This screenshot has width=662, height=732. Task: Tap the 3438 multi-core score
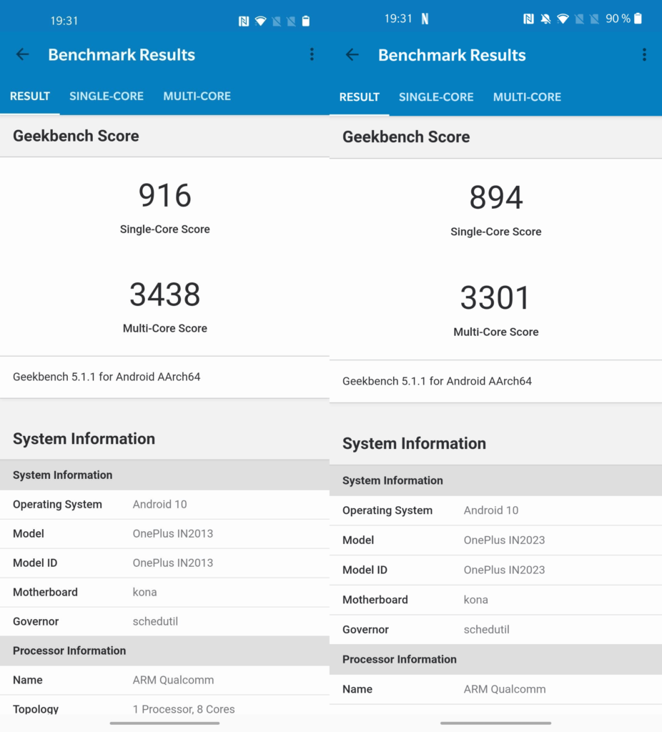point(165,295)
